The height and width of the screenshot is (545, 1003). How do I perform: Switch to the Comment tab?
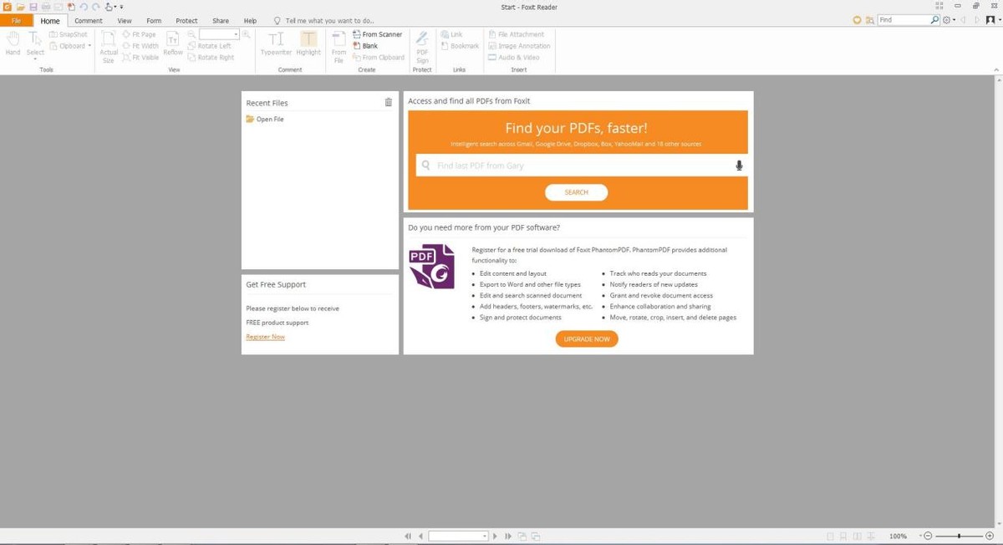(x=89, y=21)
